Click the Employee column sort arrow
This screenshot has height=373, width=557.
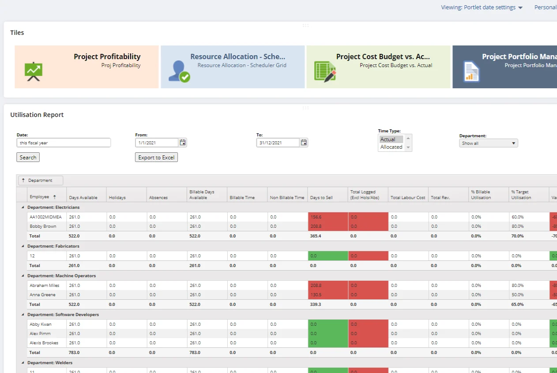tap(55, 197)
